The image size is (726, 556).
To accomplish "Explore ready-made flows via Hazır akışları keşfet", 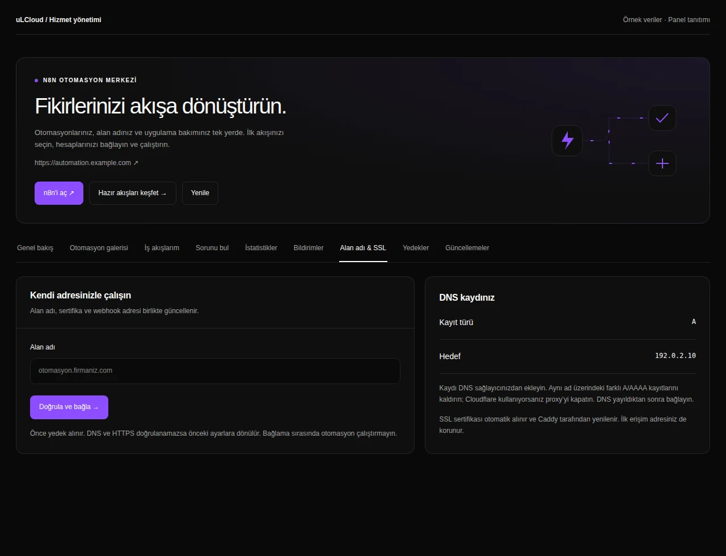I will pos(132,193).
